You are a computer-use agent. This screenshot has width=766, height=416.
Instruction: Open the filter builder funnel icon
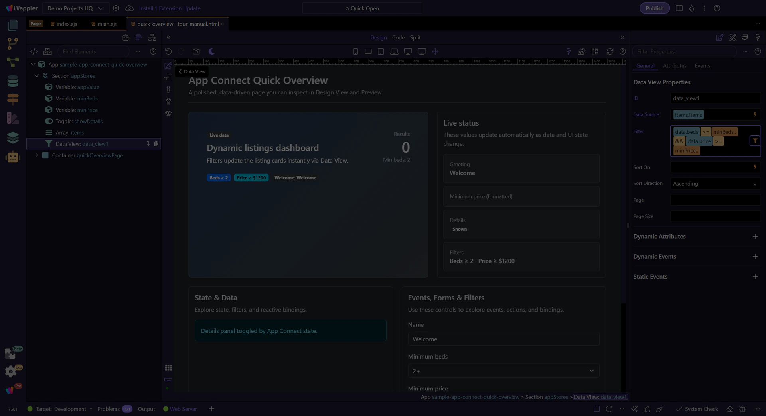[x=755, y=141]
